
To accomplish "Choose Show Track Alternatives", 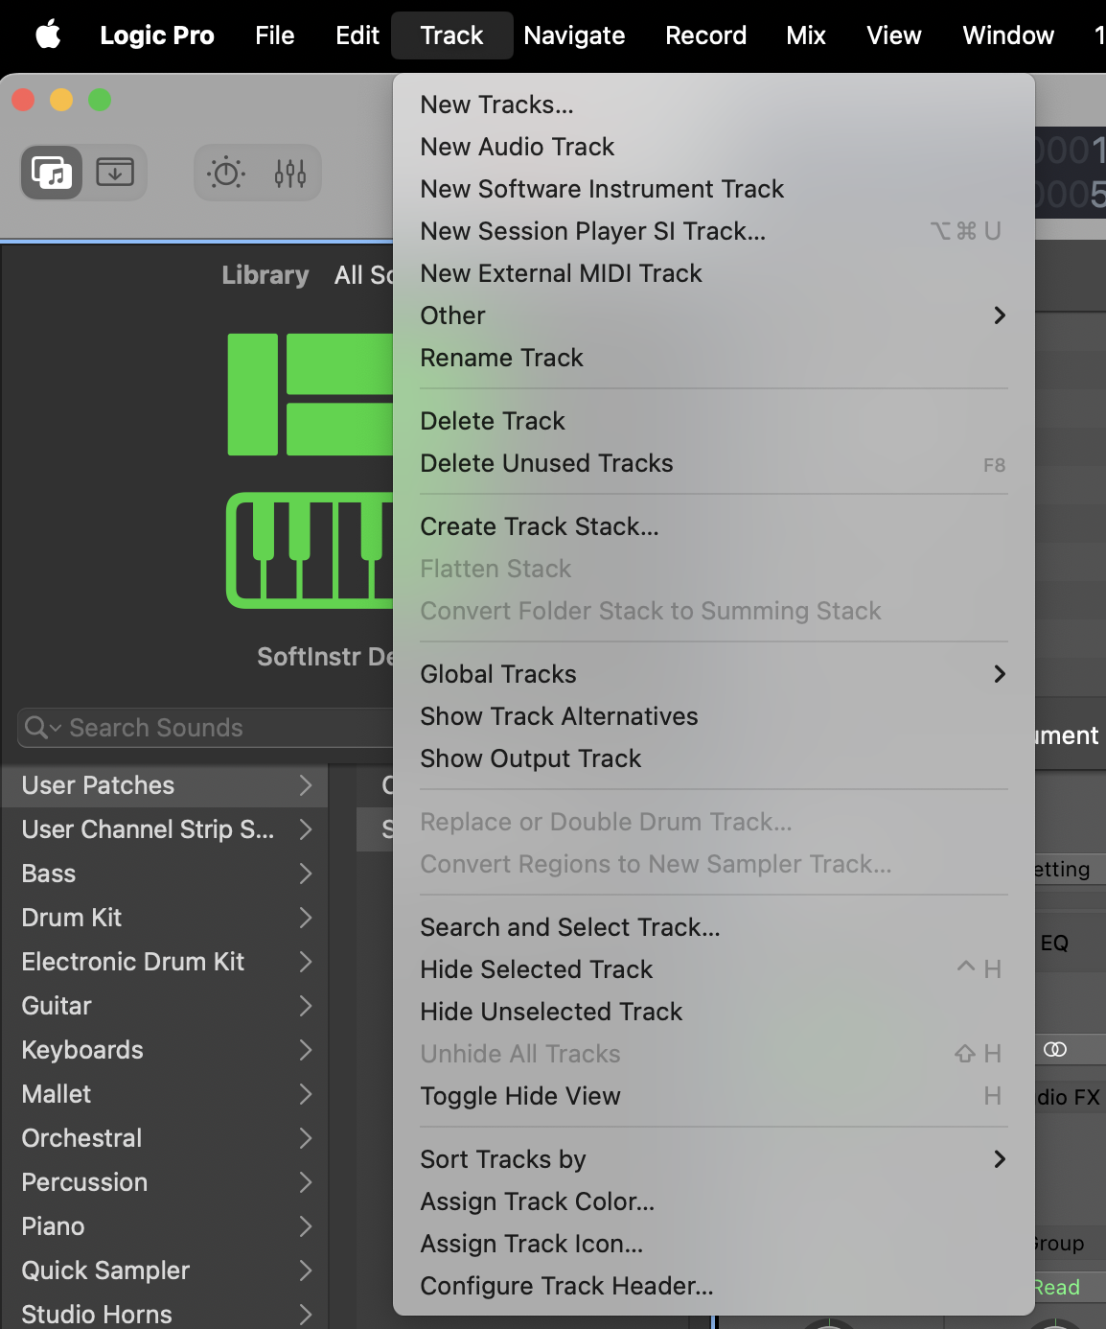I will tap(559, 716).
